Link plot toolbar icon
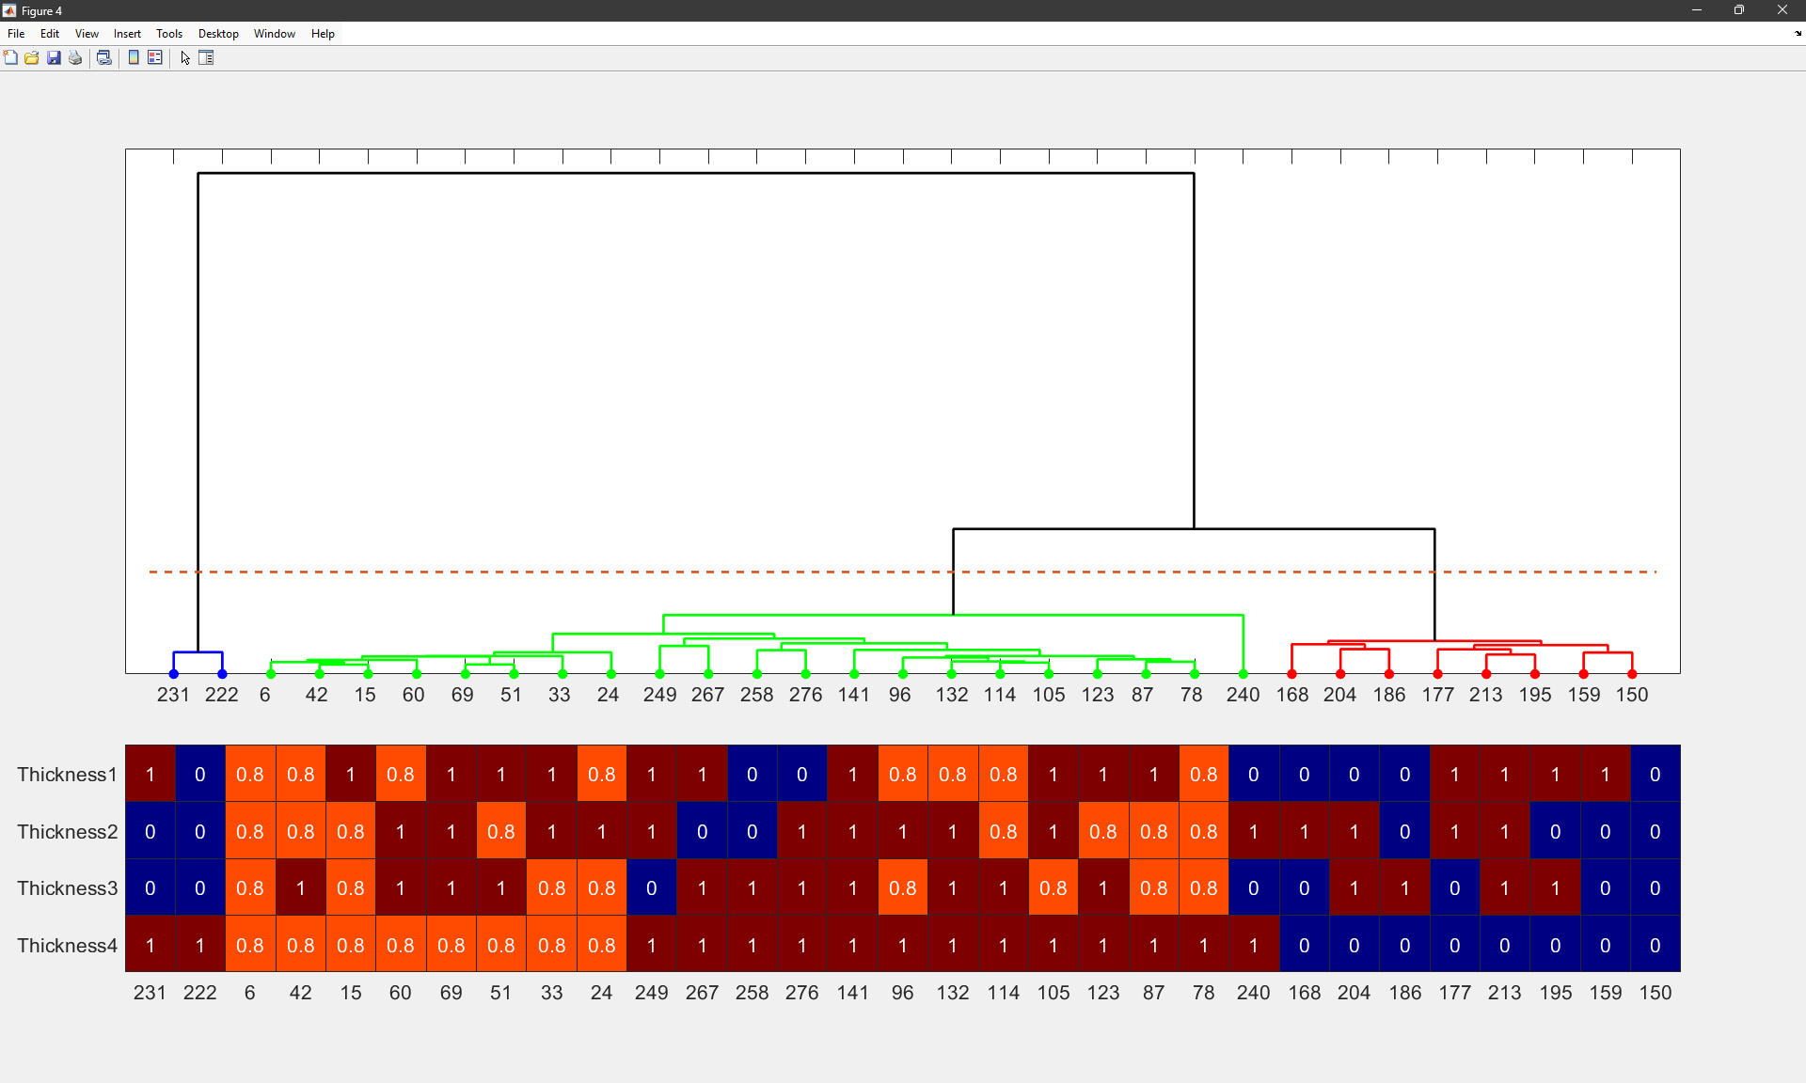This screenshot has width=1806, height=1083. pyautogui.click(x=104, y=58)
